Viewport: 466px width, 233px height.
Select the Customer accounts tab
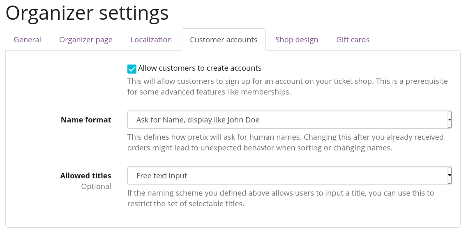pyautogui.click(x=224, y=40)
